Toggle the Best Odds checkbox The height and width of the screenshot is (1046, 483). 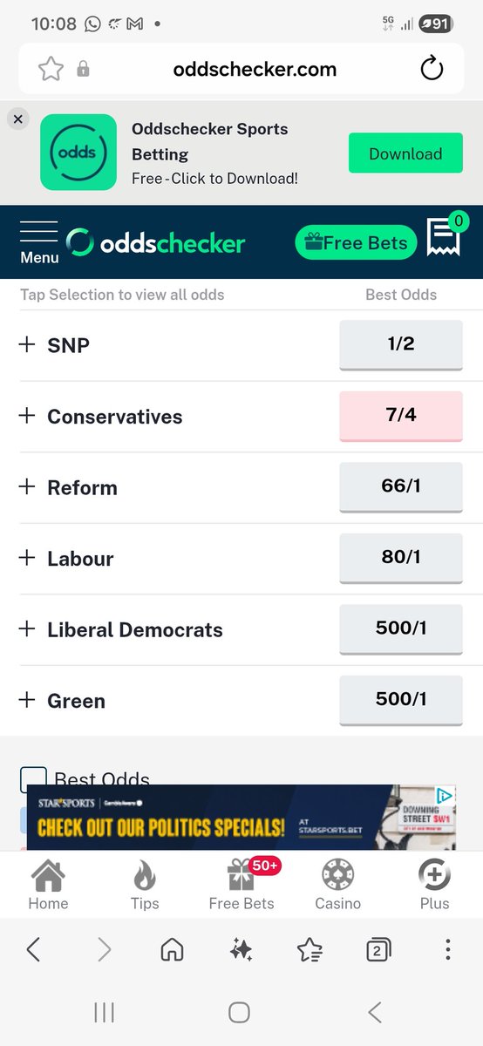33,778
